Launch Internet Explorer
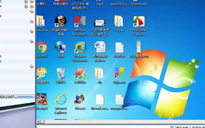205x128 pixels. coord(61,99)
